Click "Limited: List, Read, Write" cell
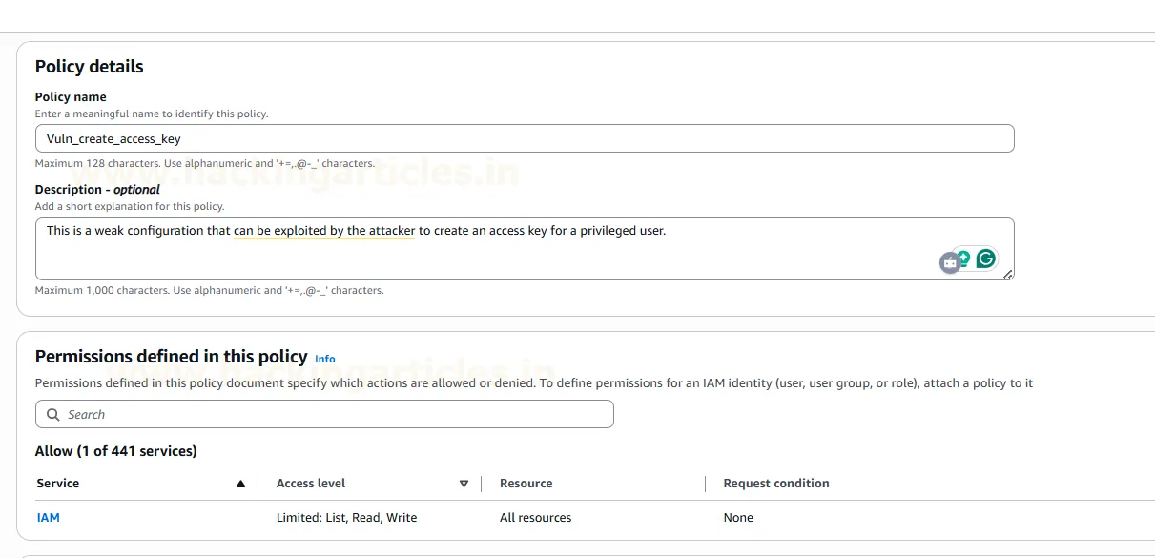 pyautogui.click(x=346, y=518)
